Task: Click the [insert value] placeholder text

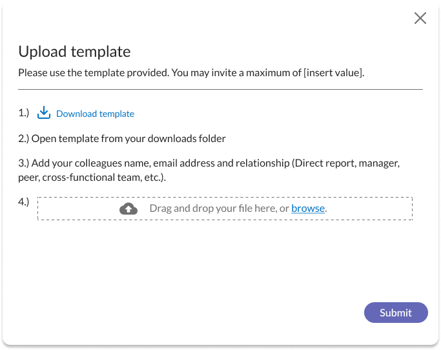Action: [x=334, y=73]
